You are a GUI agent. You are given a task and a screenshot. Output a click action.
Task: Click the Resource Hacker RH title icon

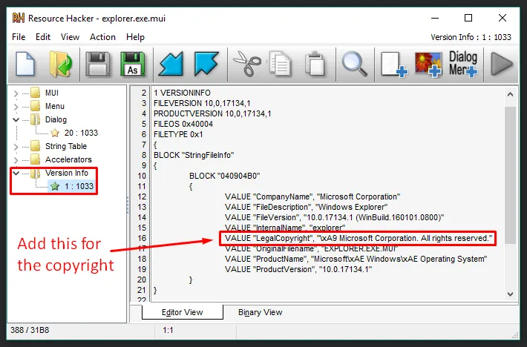[x=19, y=18]
